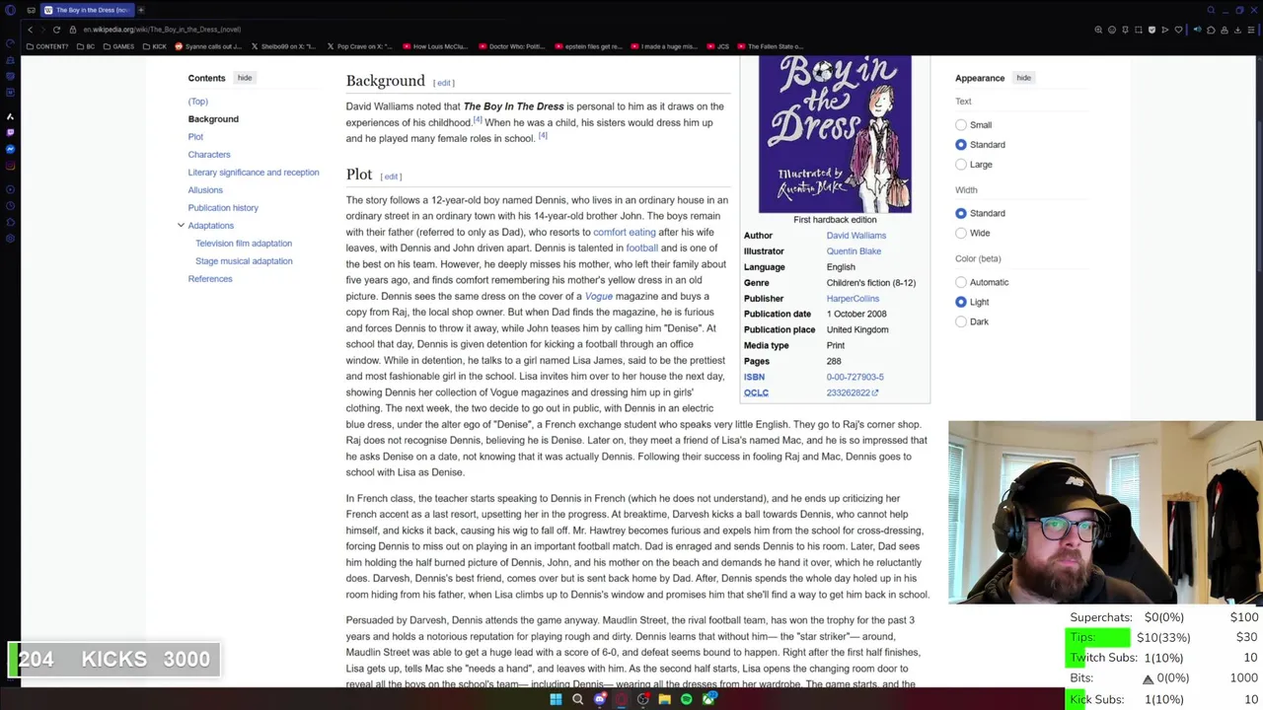Click the book cover image thumbnail
The image size is (1263, 710).
point(835,134)
